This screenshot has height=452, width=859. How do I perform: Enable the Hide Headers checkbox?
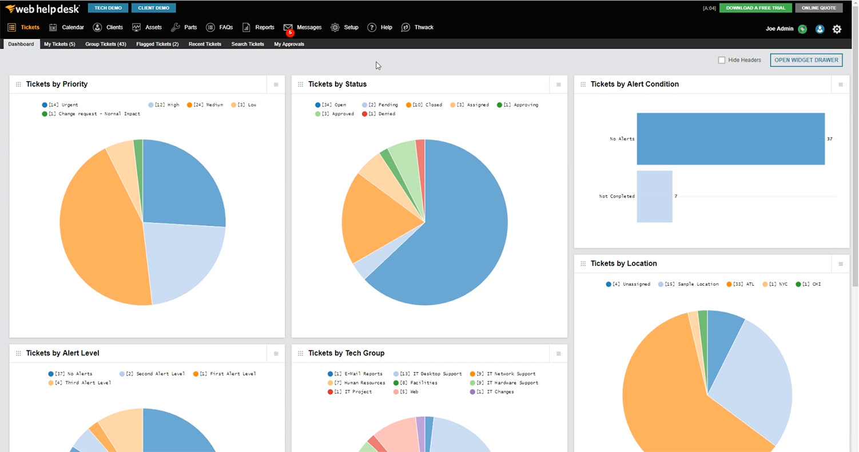pos(722,60)
